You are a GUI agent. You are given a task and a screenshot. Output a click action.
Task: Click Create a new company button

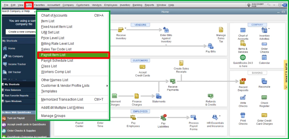point(21,32)
